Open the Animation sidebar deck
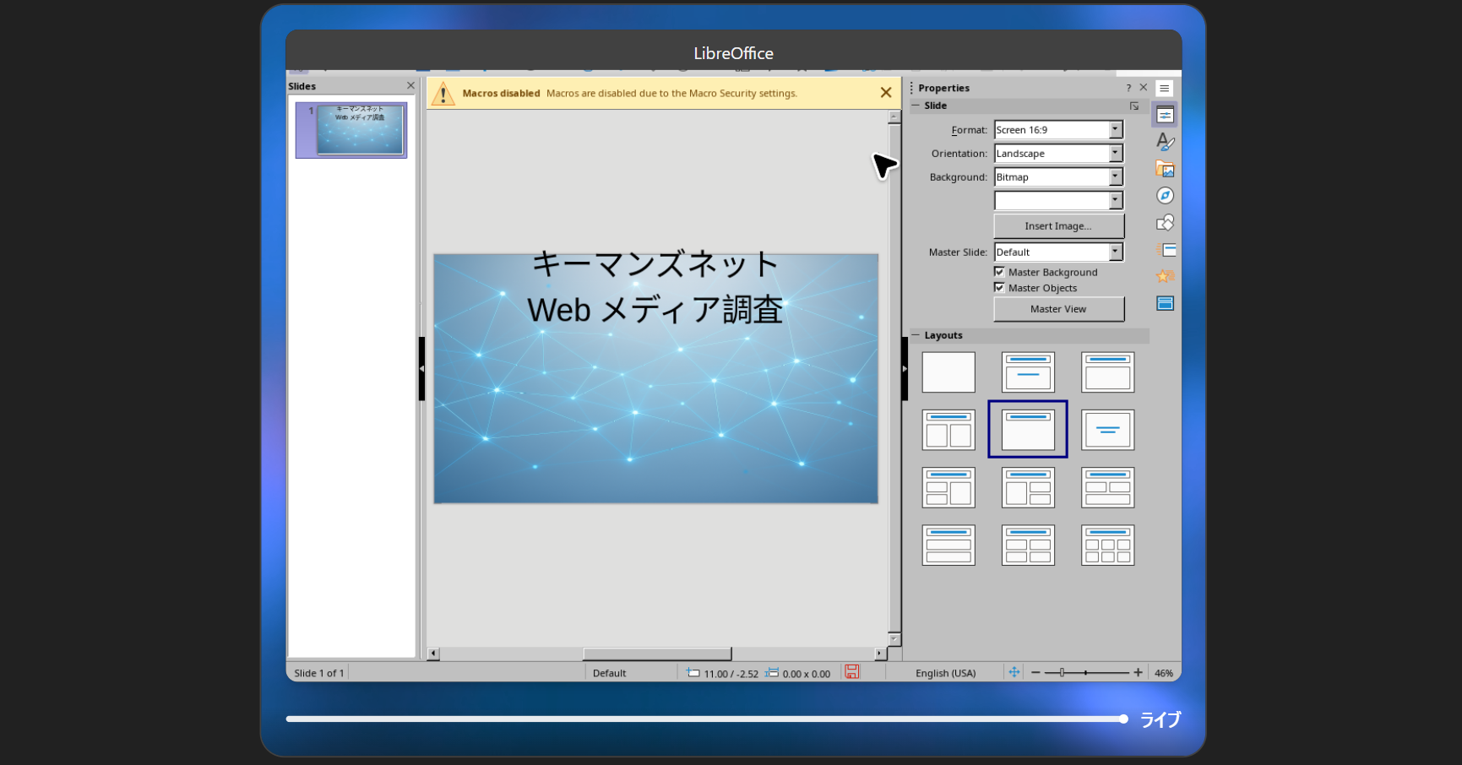The height and width of the screenshot is (765, 1462). point(1165,276)
